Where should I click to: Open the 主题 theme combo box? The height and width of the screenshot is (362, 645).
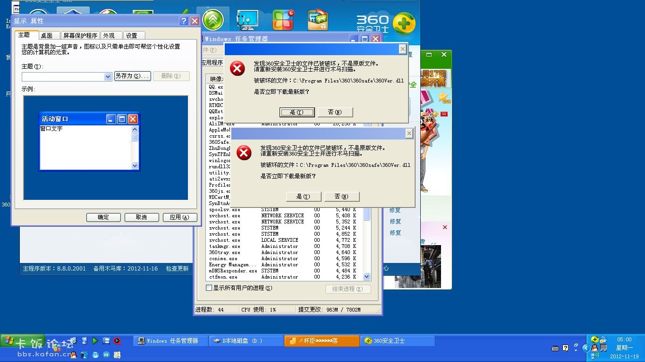tap(67, 76)
